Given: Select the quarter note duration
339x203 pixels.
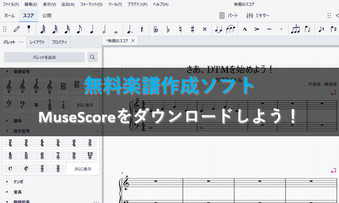Looking at the screenshot, I should [92, 29].
